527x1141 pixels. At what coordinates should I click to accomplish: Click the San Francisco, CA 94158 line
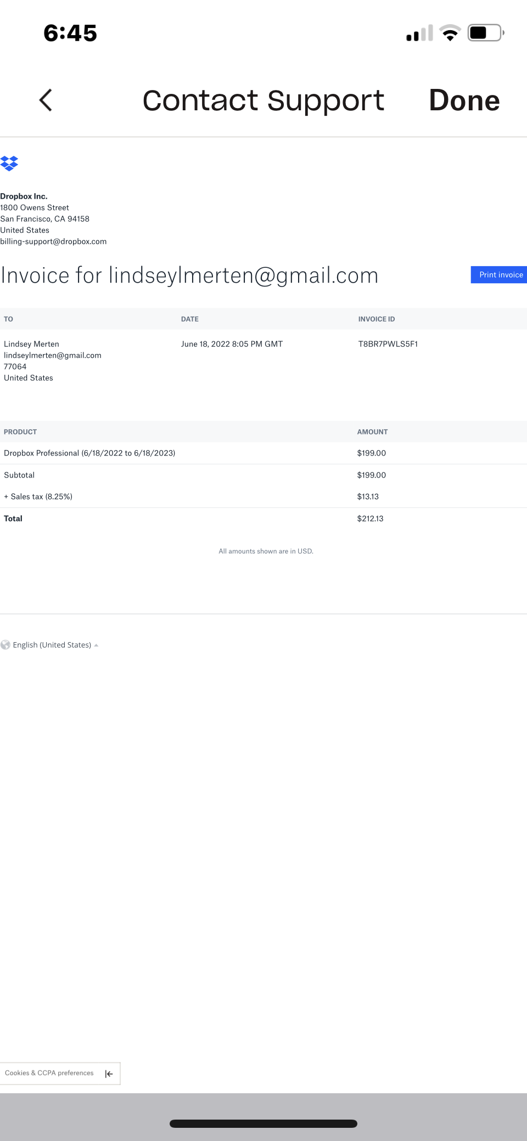pos(44,219)
